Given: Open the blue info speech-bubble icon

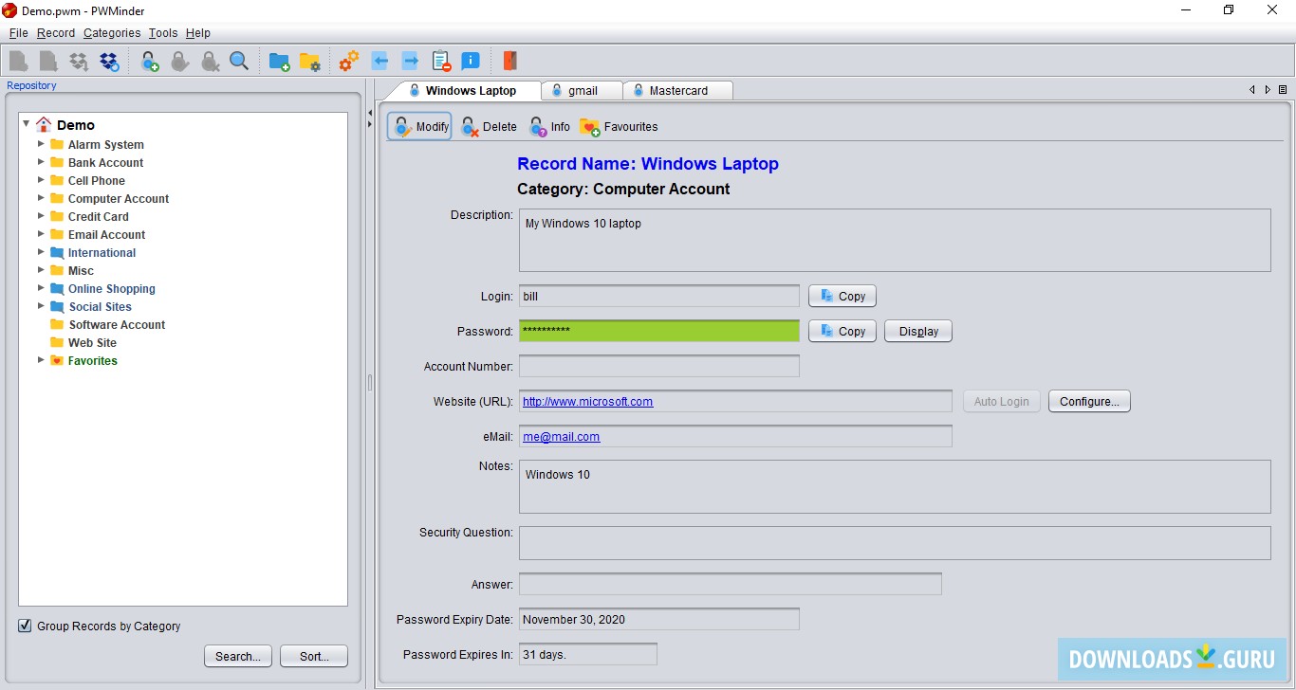Looking at the screenshot, I should point(471,62).
